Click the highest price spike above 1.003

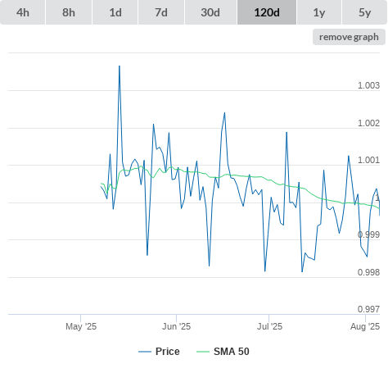coord(120,66)
